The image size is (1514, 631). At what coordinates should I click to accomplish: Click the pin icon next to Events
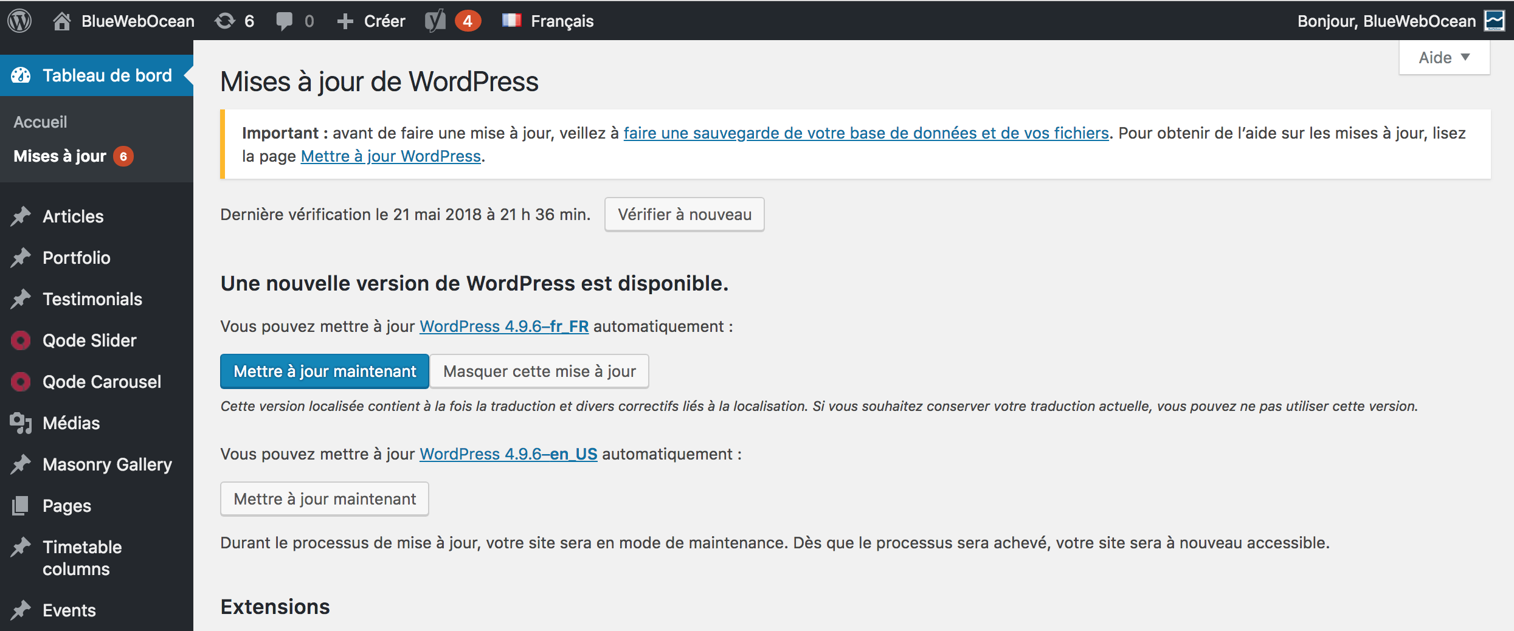[x=21, y=610]
